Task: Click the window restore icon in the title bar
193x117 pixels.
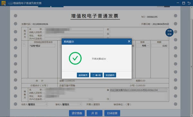Action: click(184, 3)
